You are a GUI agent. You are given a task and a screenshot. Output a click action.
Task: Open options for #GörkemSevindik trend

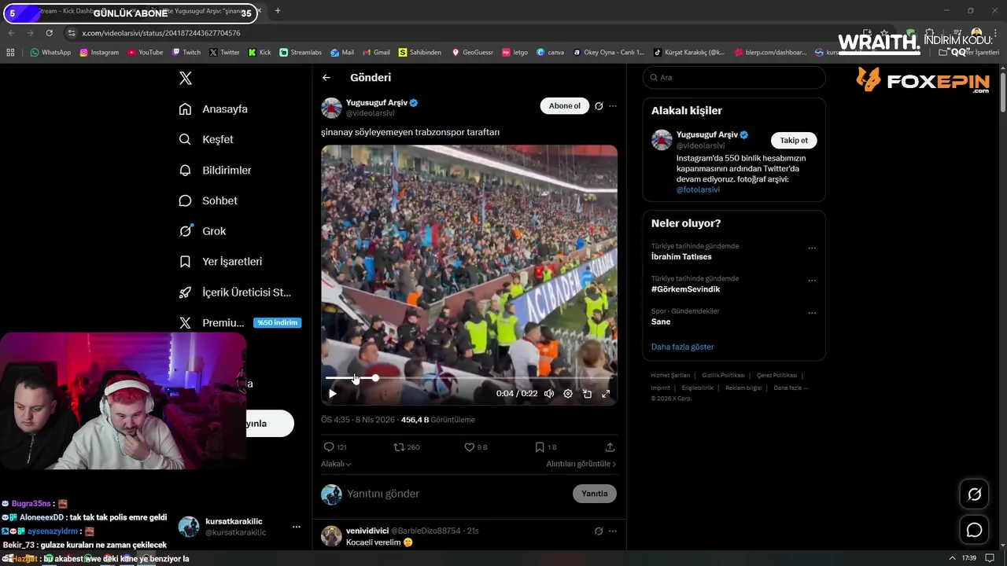[812, 281]
